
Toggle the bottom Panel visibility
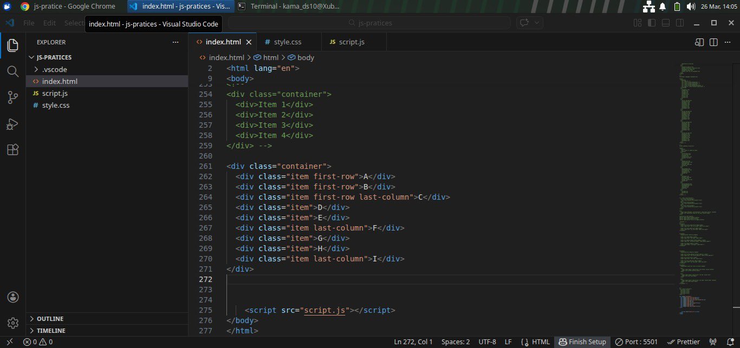666,23
